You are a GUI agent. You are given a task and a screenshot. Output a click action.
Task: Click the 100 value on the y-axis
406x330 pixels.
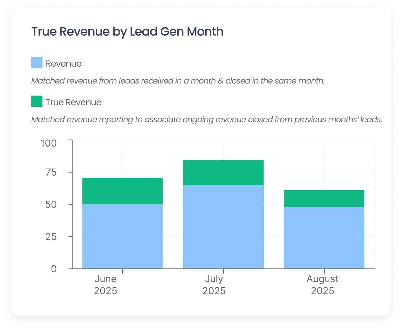(49, 143)
